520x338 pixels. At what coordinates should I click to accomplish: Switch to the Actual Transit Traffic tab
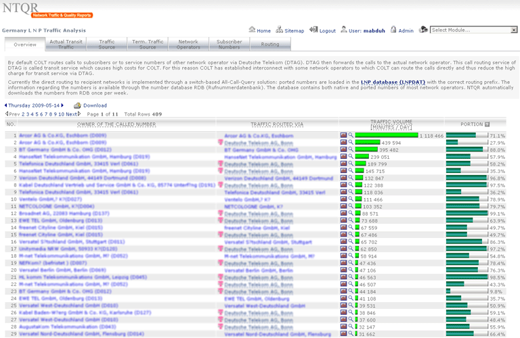click(x=66, y=44)
